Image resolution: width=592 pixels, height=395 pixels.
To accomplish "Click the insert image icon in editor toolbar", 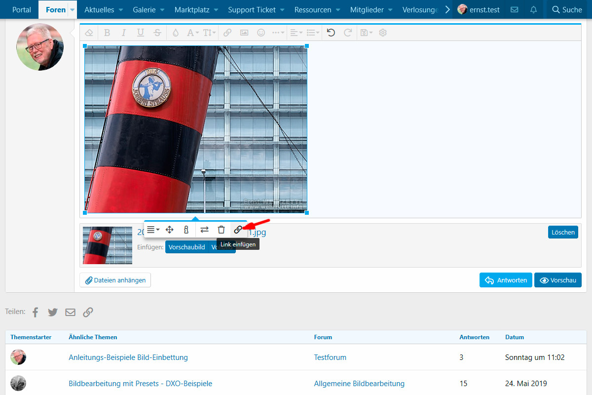I will click(x=244, y=33).
